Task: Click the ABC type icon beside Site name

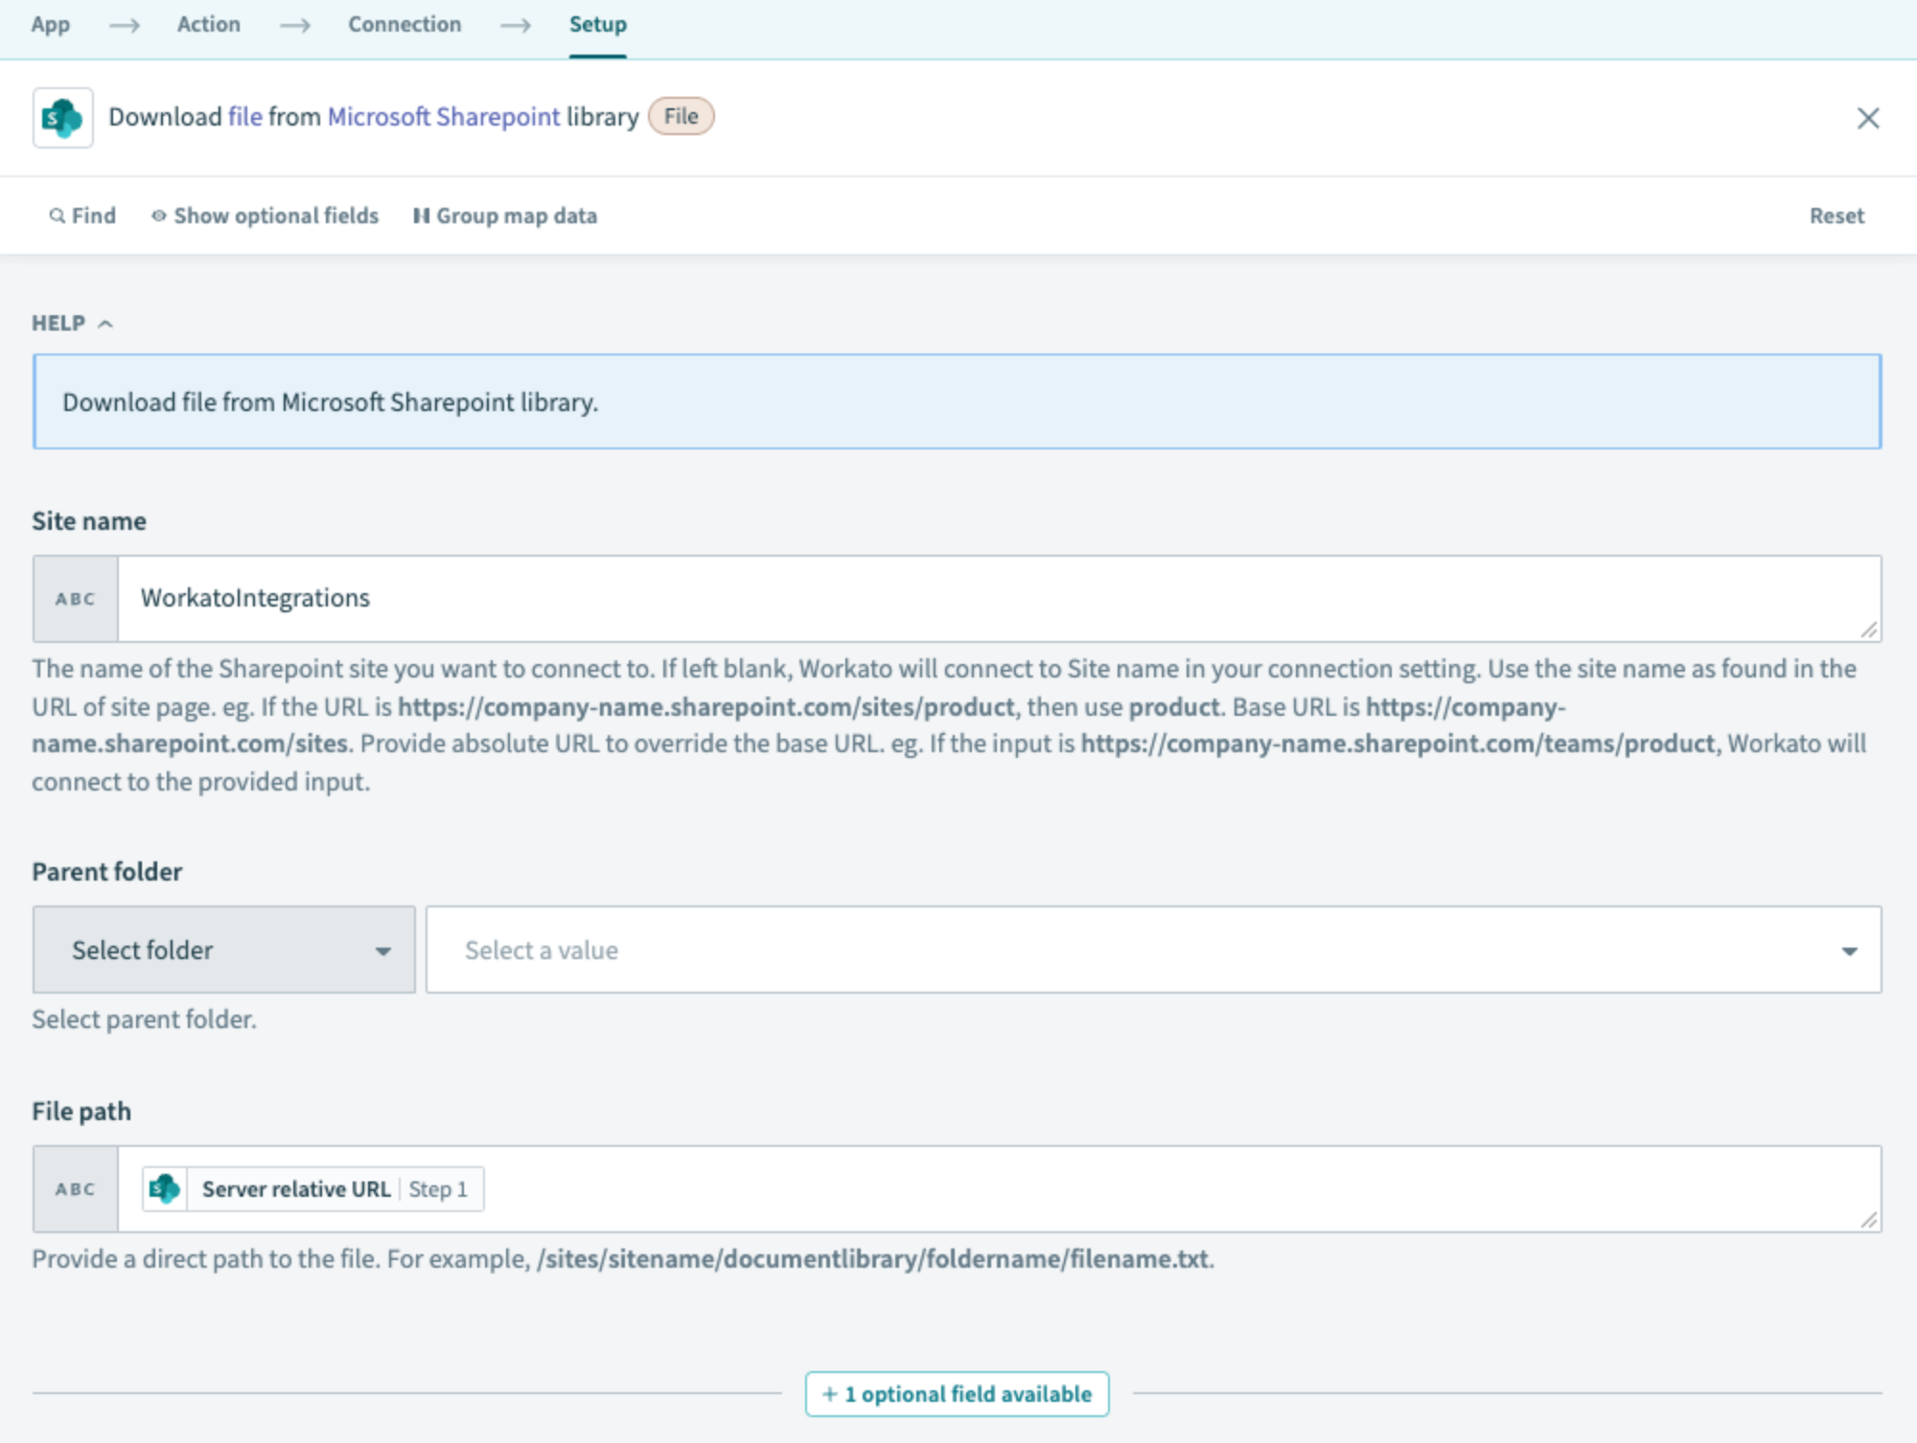Action: [76, 599]
